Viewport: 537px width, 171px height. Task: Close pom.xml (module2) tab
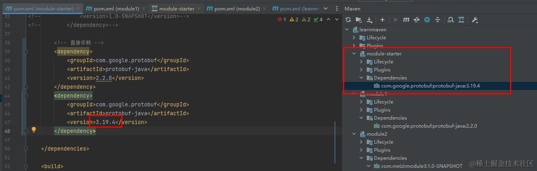[x=264, y=8]
